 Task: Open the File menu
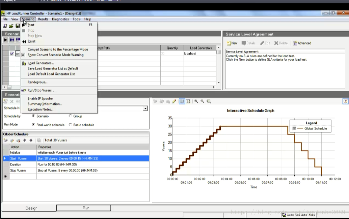tap(5, 19)
